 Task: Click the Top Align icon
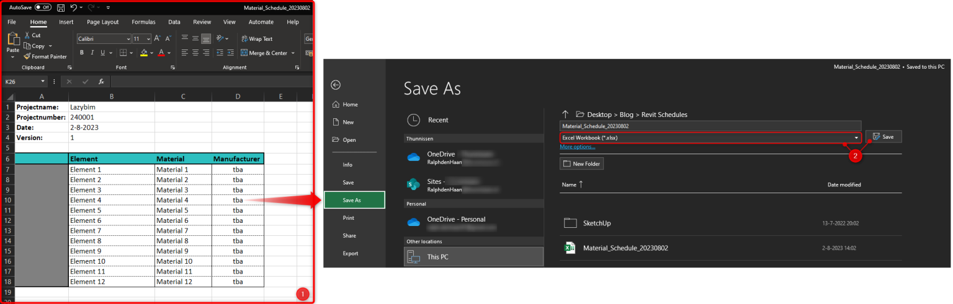pos(184,38)
